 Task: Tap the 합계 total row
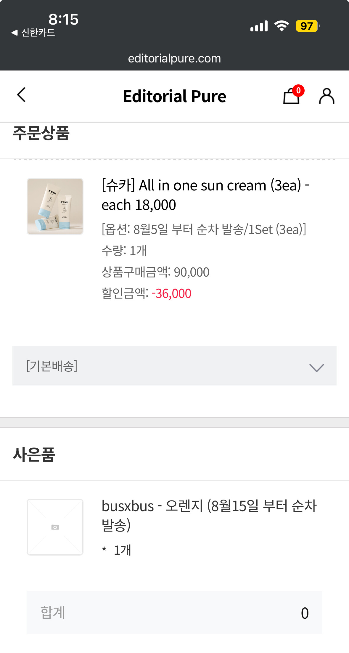click(174, 612)
